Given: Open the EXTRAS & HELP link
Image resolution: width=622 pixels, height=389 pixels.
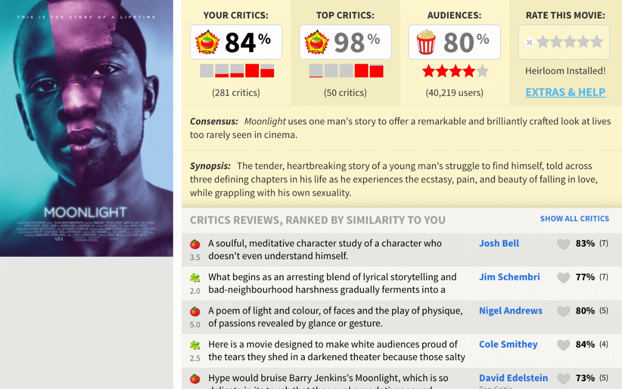Looking at the screenshot, I should pyautogui.click(x=565, y=91).
